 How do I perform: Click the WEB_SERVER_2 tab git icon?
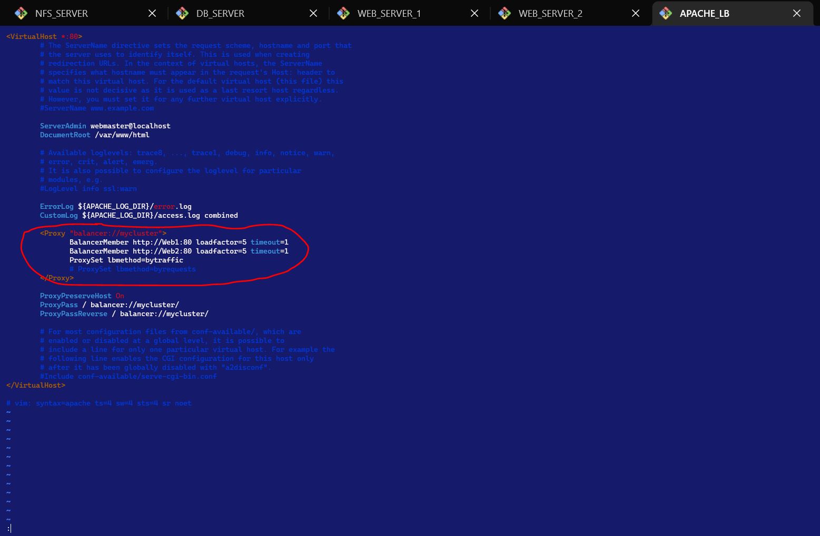(x=505, y=13)
